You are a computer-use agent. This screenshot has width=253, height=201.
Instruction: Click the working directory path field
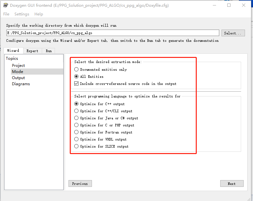[113, 33]
